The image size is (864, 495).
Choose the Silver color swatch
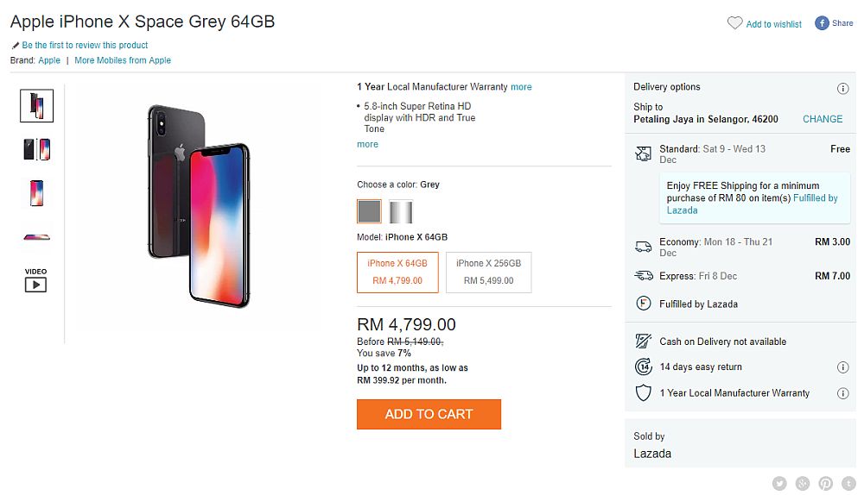(401, 212)
